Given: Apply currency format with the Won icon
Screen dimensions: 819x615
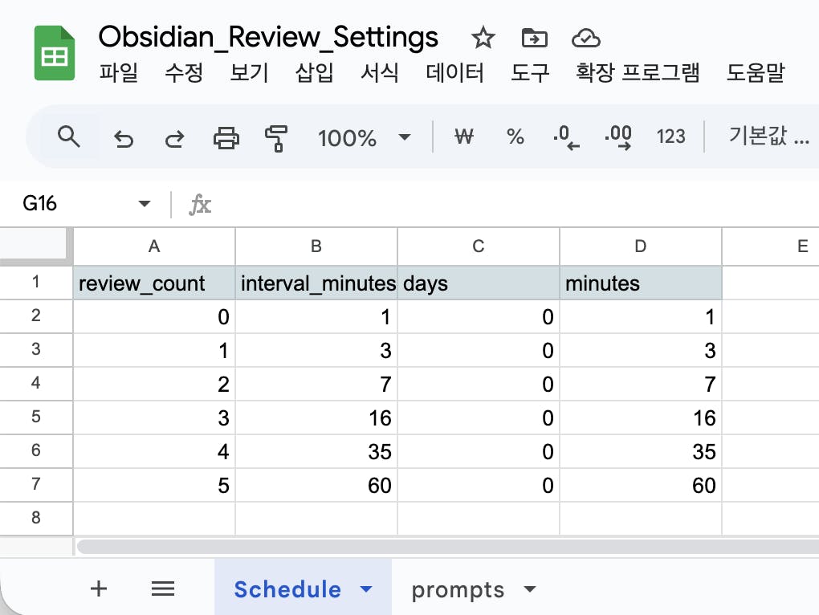Looking at the screenshot, I should pos(463,136).
